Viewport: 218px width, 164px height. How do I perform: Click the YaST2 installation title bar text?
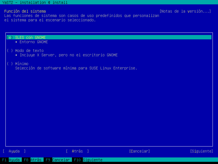[x=35, y=2]
